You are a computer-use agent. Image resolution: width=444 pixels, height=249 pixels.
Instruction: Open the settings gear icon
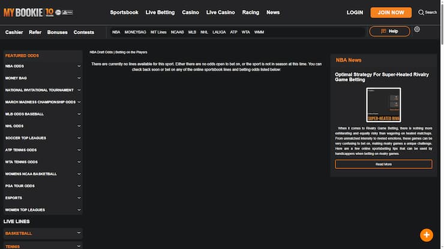(x=417, y=29)
